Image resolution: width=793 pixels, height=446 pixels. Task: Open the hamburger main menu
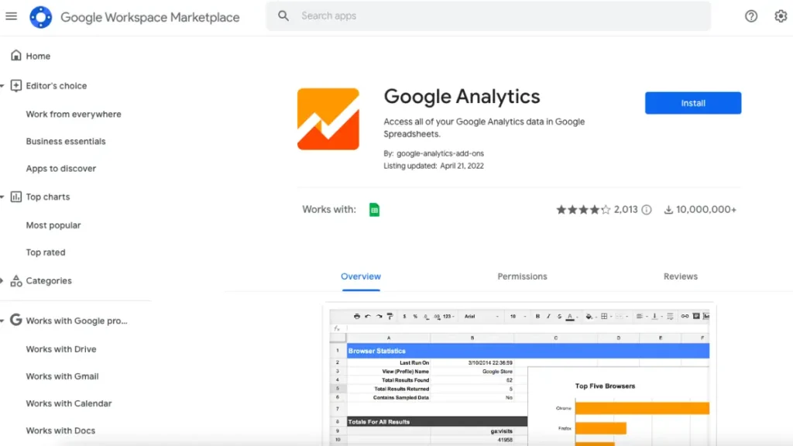tap(11, 16)
